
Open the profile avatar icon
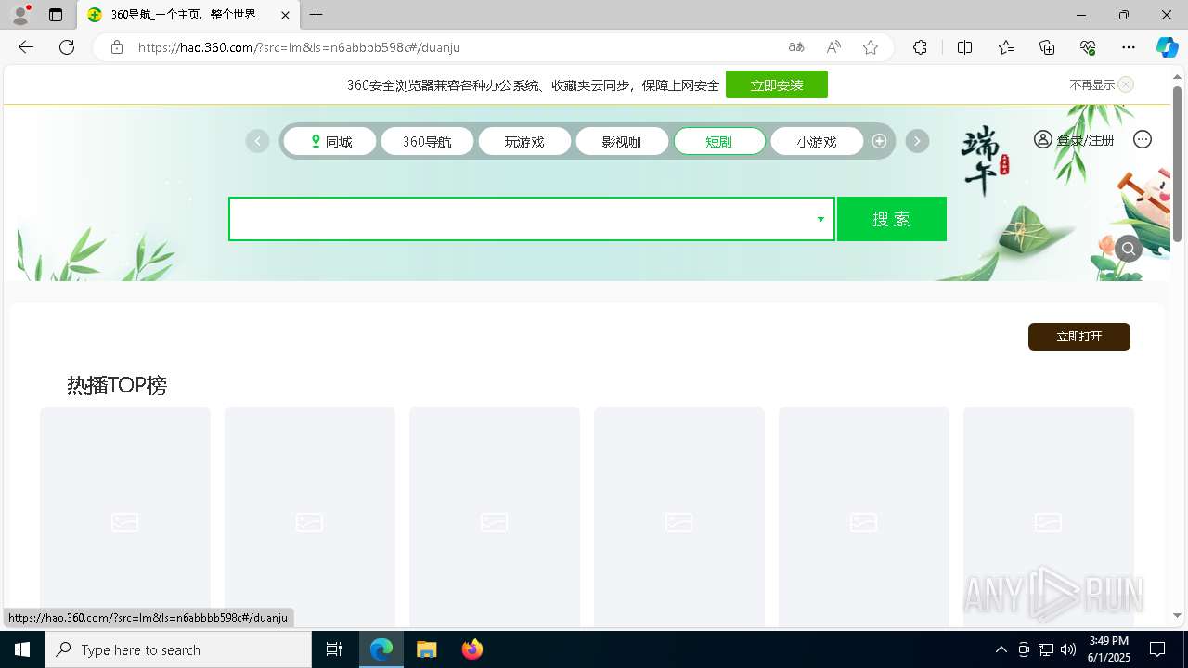(20, 15)
